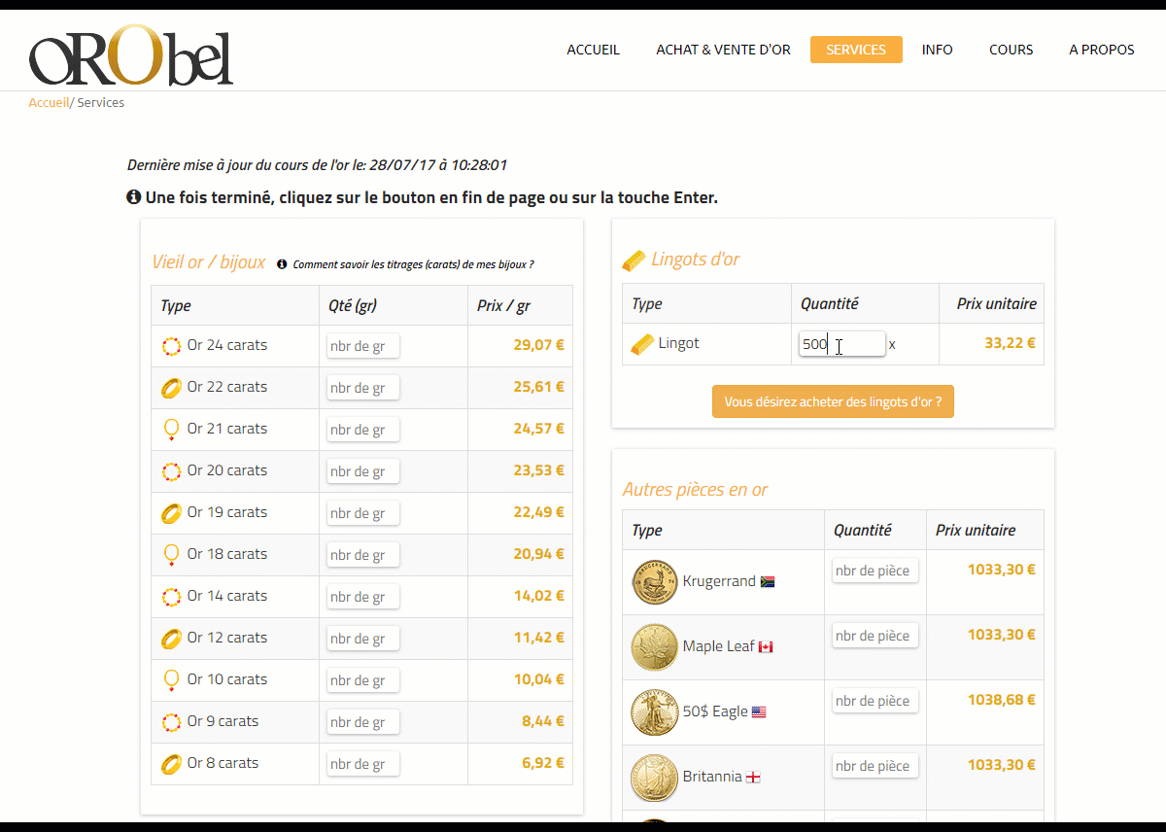The image size is (1166, 832).
Task: Click the Accueil breadcrumb link
Action: [49, 102]
